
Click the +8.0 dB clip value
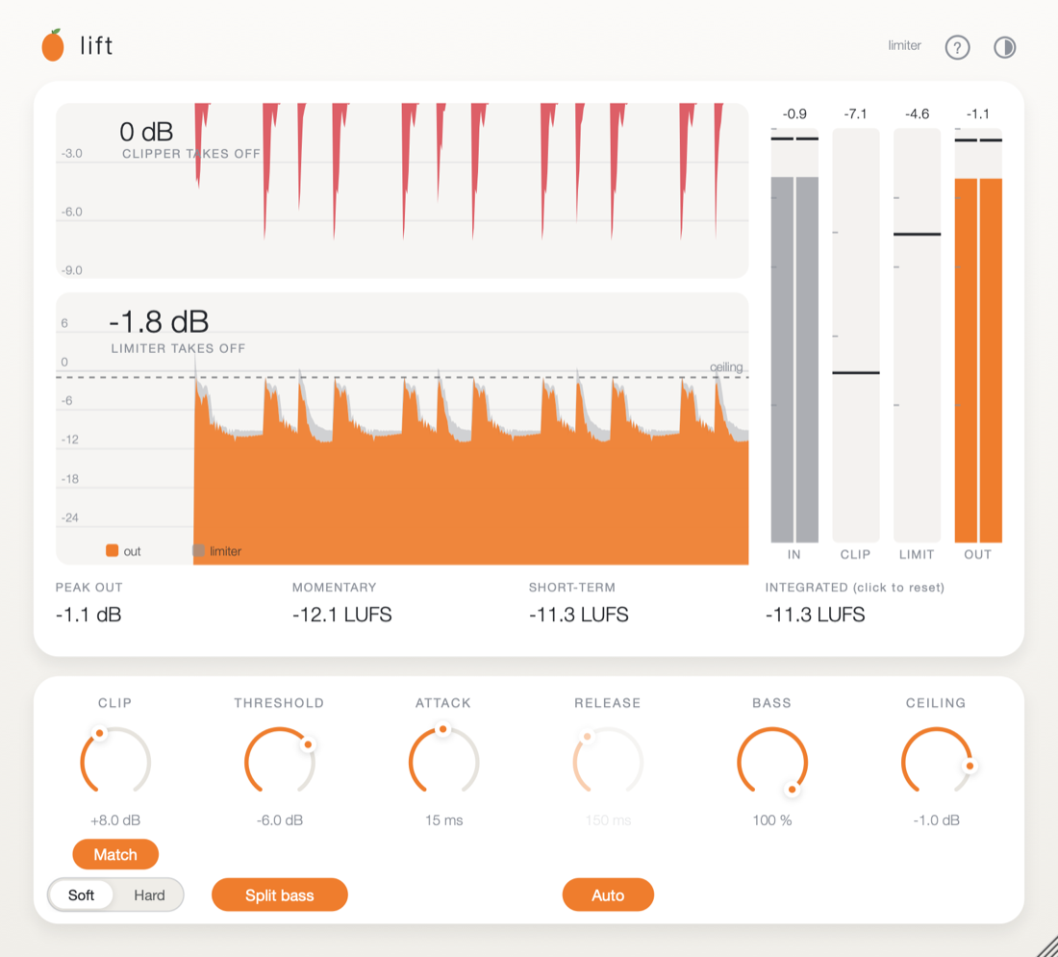click(x=115, y=820)
